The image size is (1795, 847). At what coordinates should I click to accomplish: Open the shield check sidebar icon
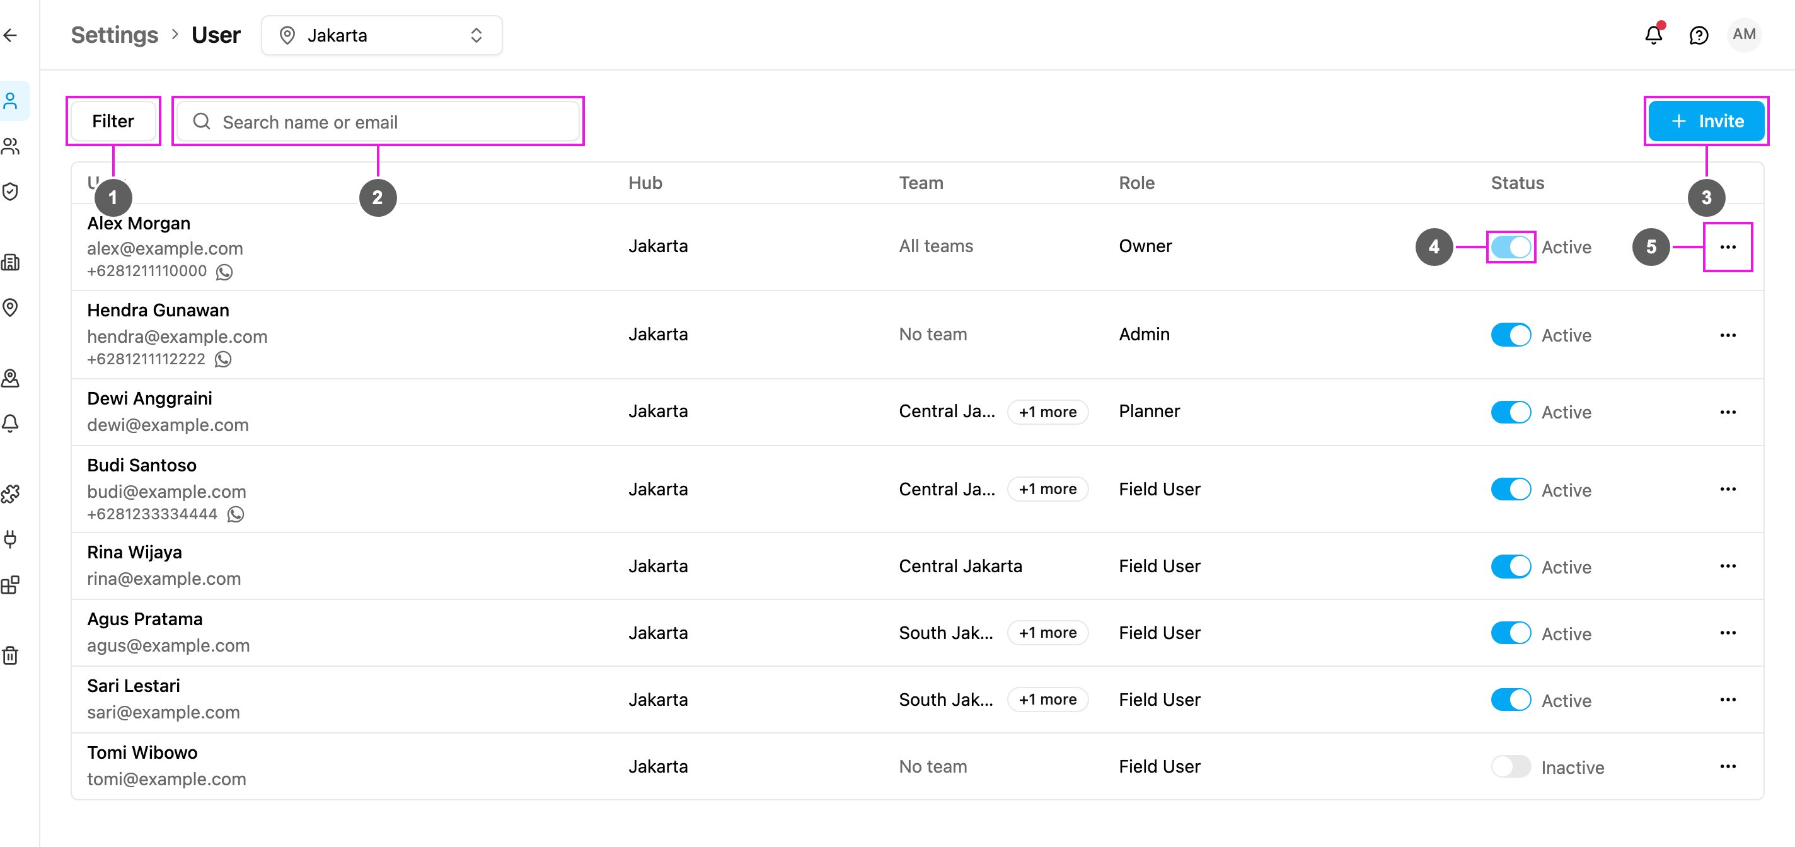point(11,192)
